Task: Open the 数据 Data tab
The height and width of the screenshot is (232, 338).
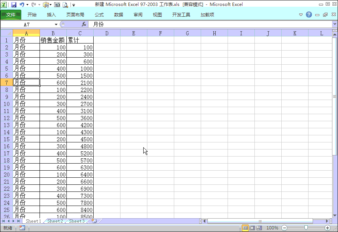Action: [119, 14]
